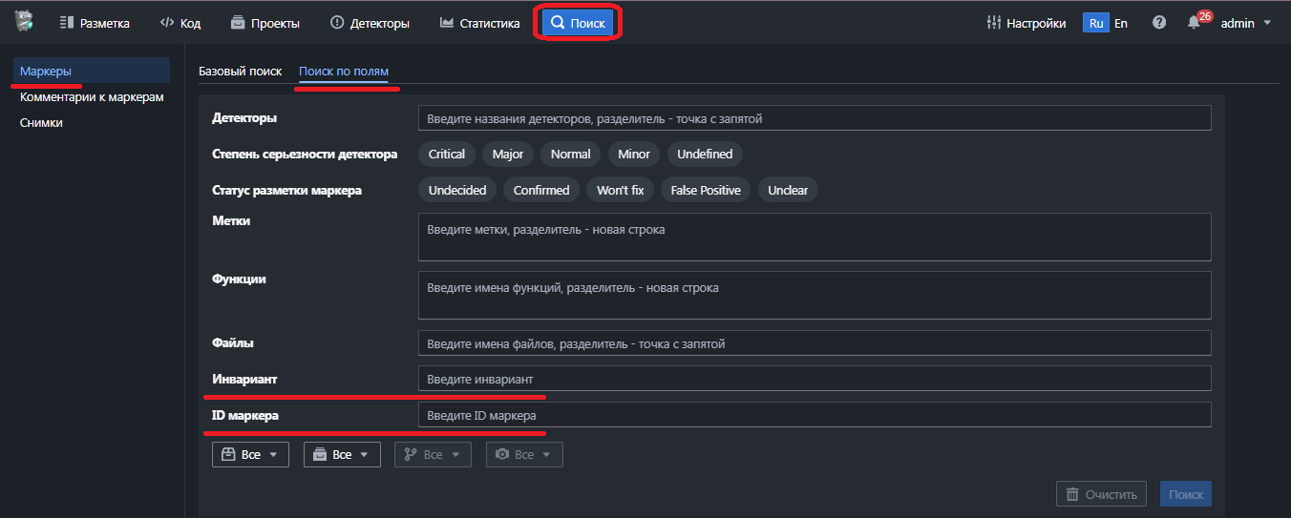Click the app logo icon
This screenshot has width=1291, height=518.
(23, 22)
